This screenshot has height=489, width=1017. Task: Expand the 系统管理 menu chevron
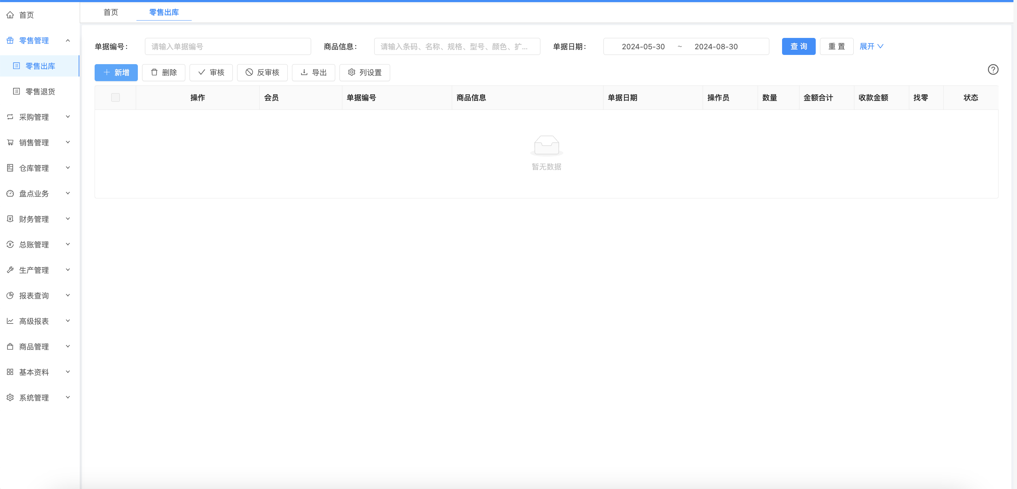pyautogui.click(x=68, y=398)
